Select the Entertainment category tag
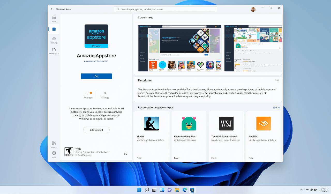This screenshot has height=194, width=331. 96,130
